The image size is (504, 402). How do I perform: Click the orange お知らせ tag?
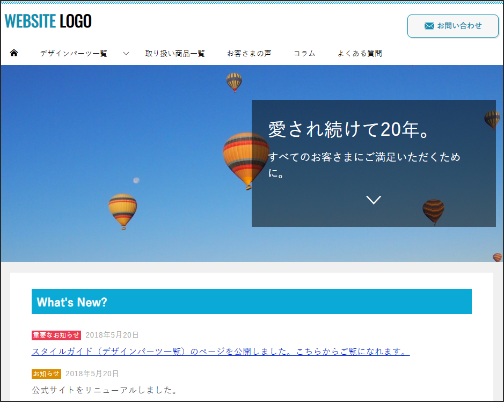46,374
